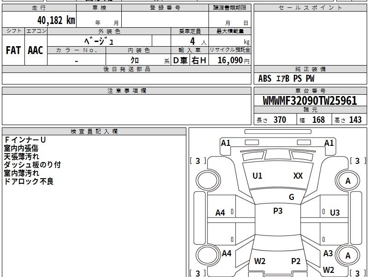The width and height of the screenshot is (369, 277).
Task: Select the 走行 column header
Action: pos(39,8)
